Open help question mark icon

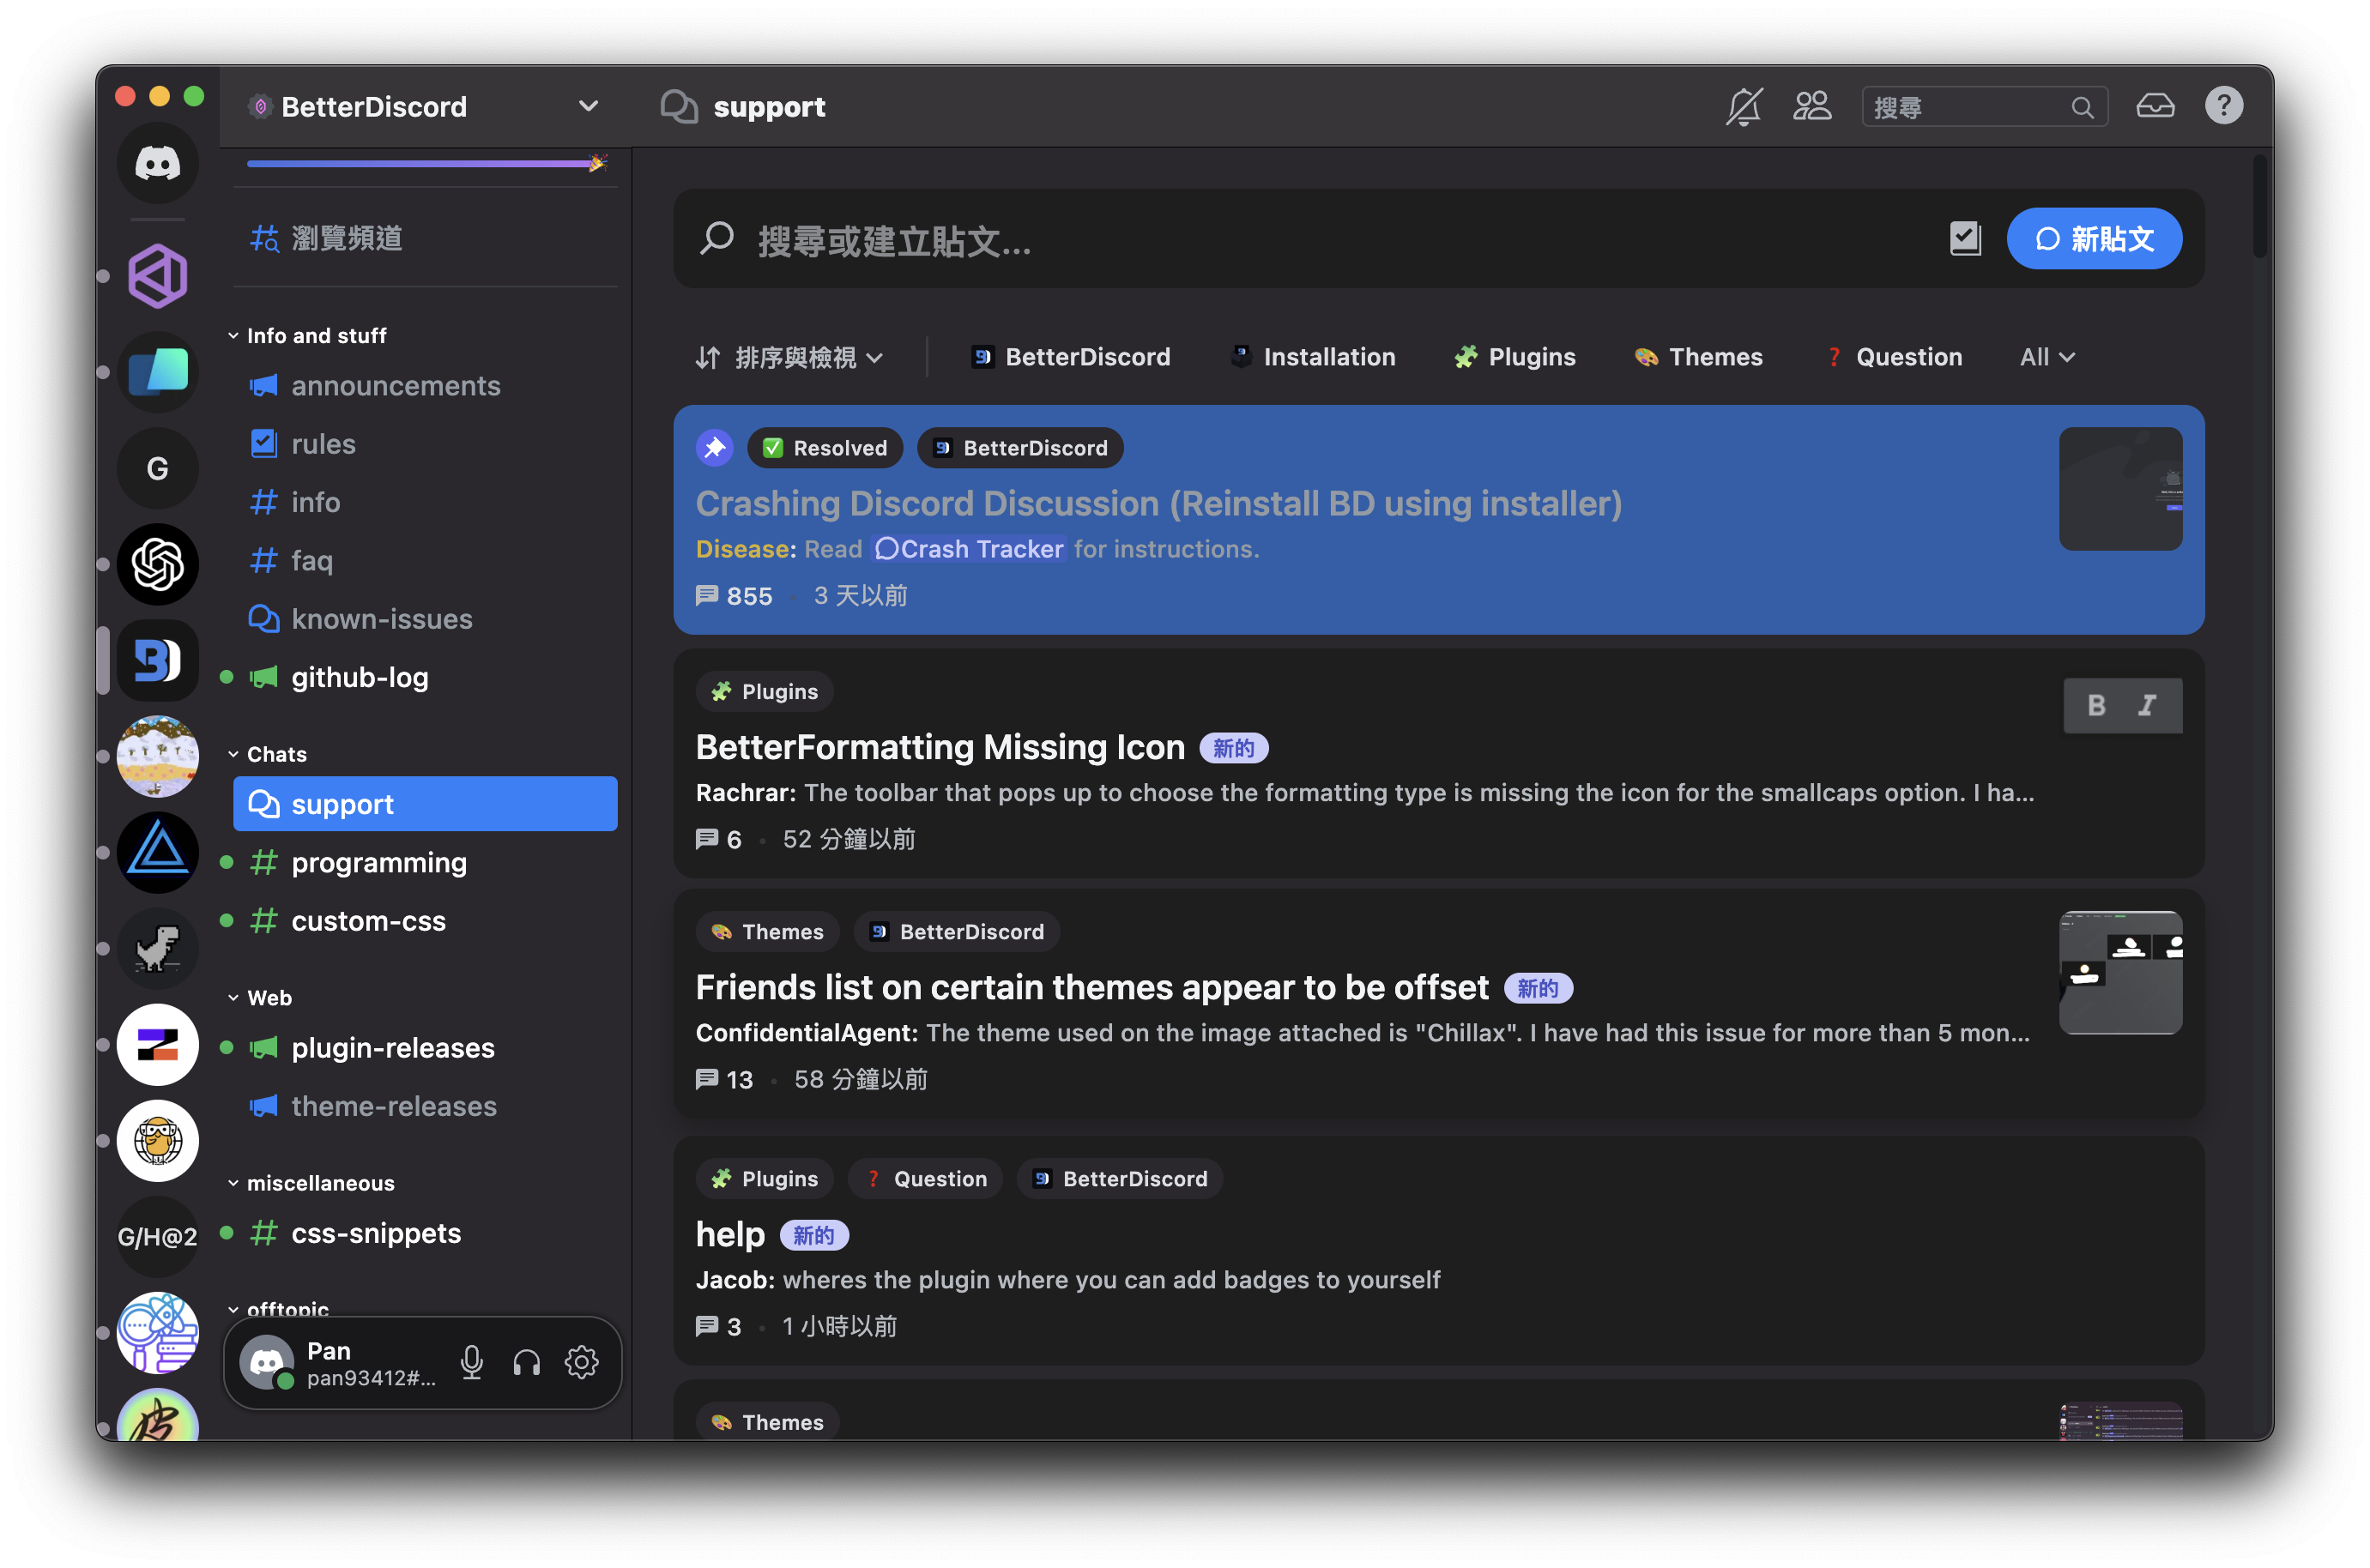[x=2223, y=106]
